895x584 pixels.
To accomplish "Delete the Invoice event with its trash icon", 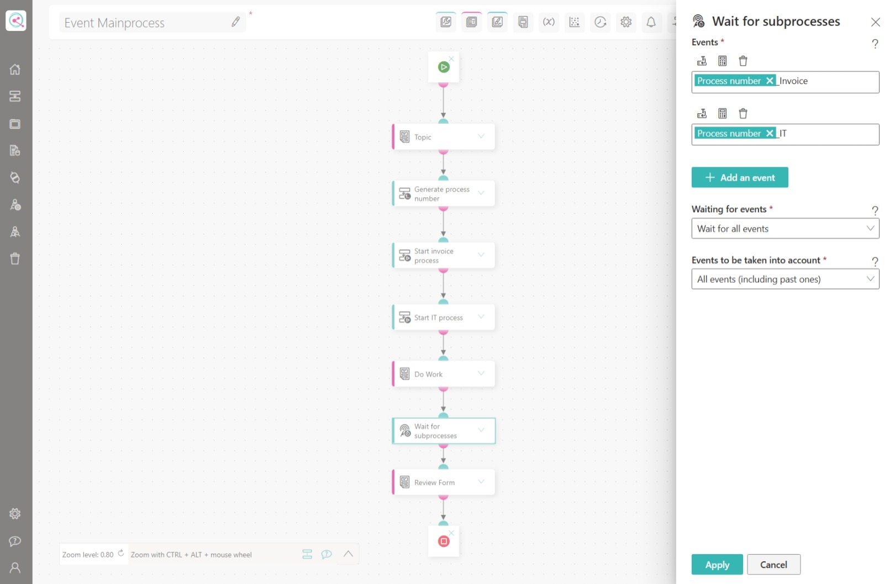I will pyautogui.click(x=743, y=61).
